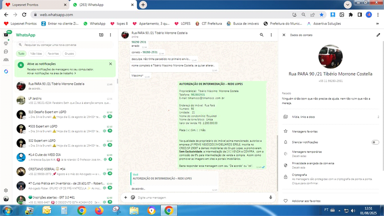384x216 pixels.
Task: Open Windows Start button
Action: pyautogui.click(x=7, y=210)
